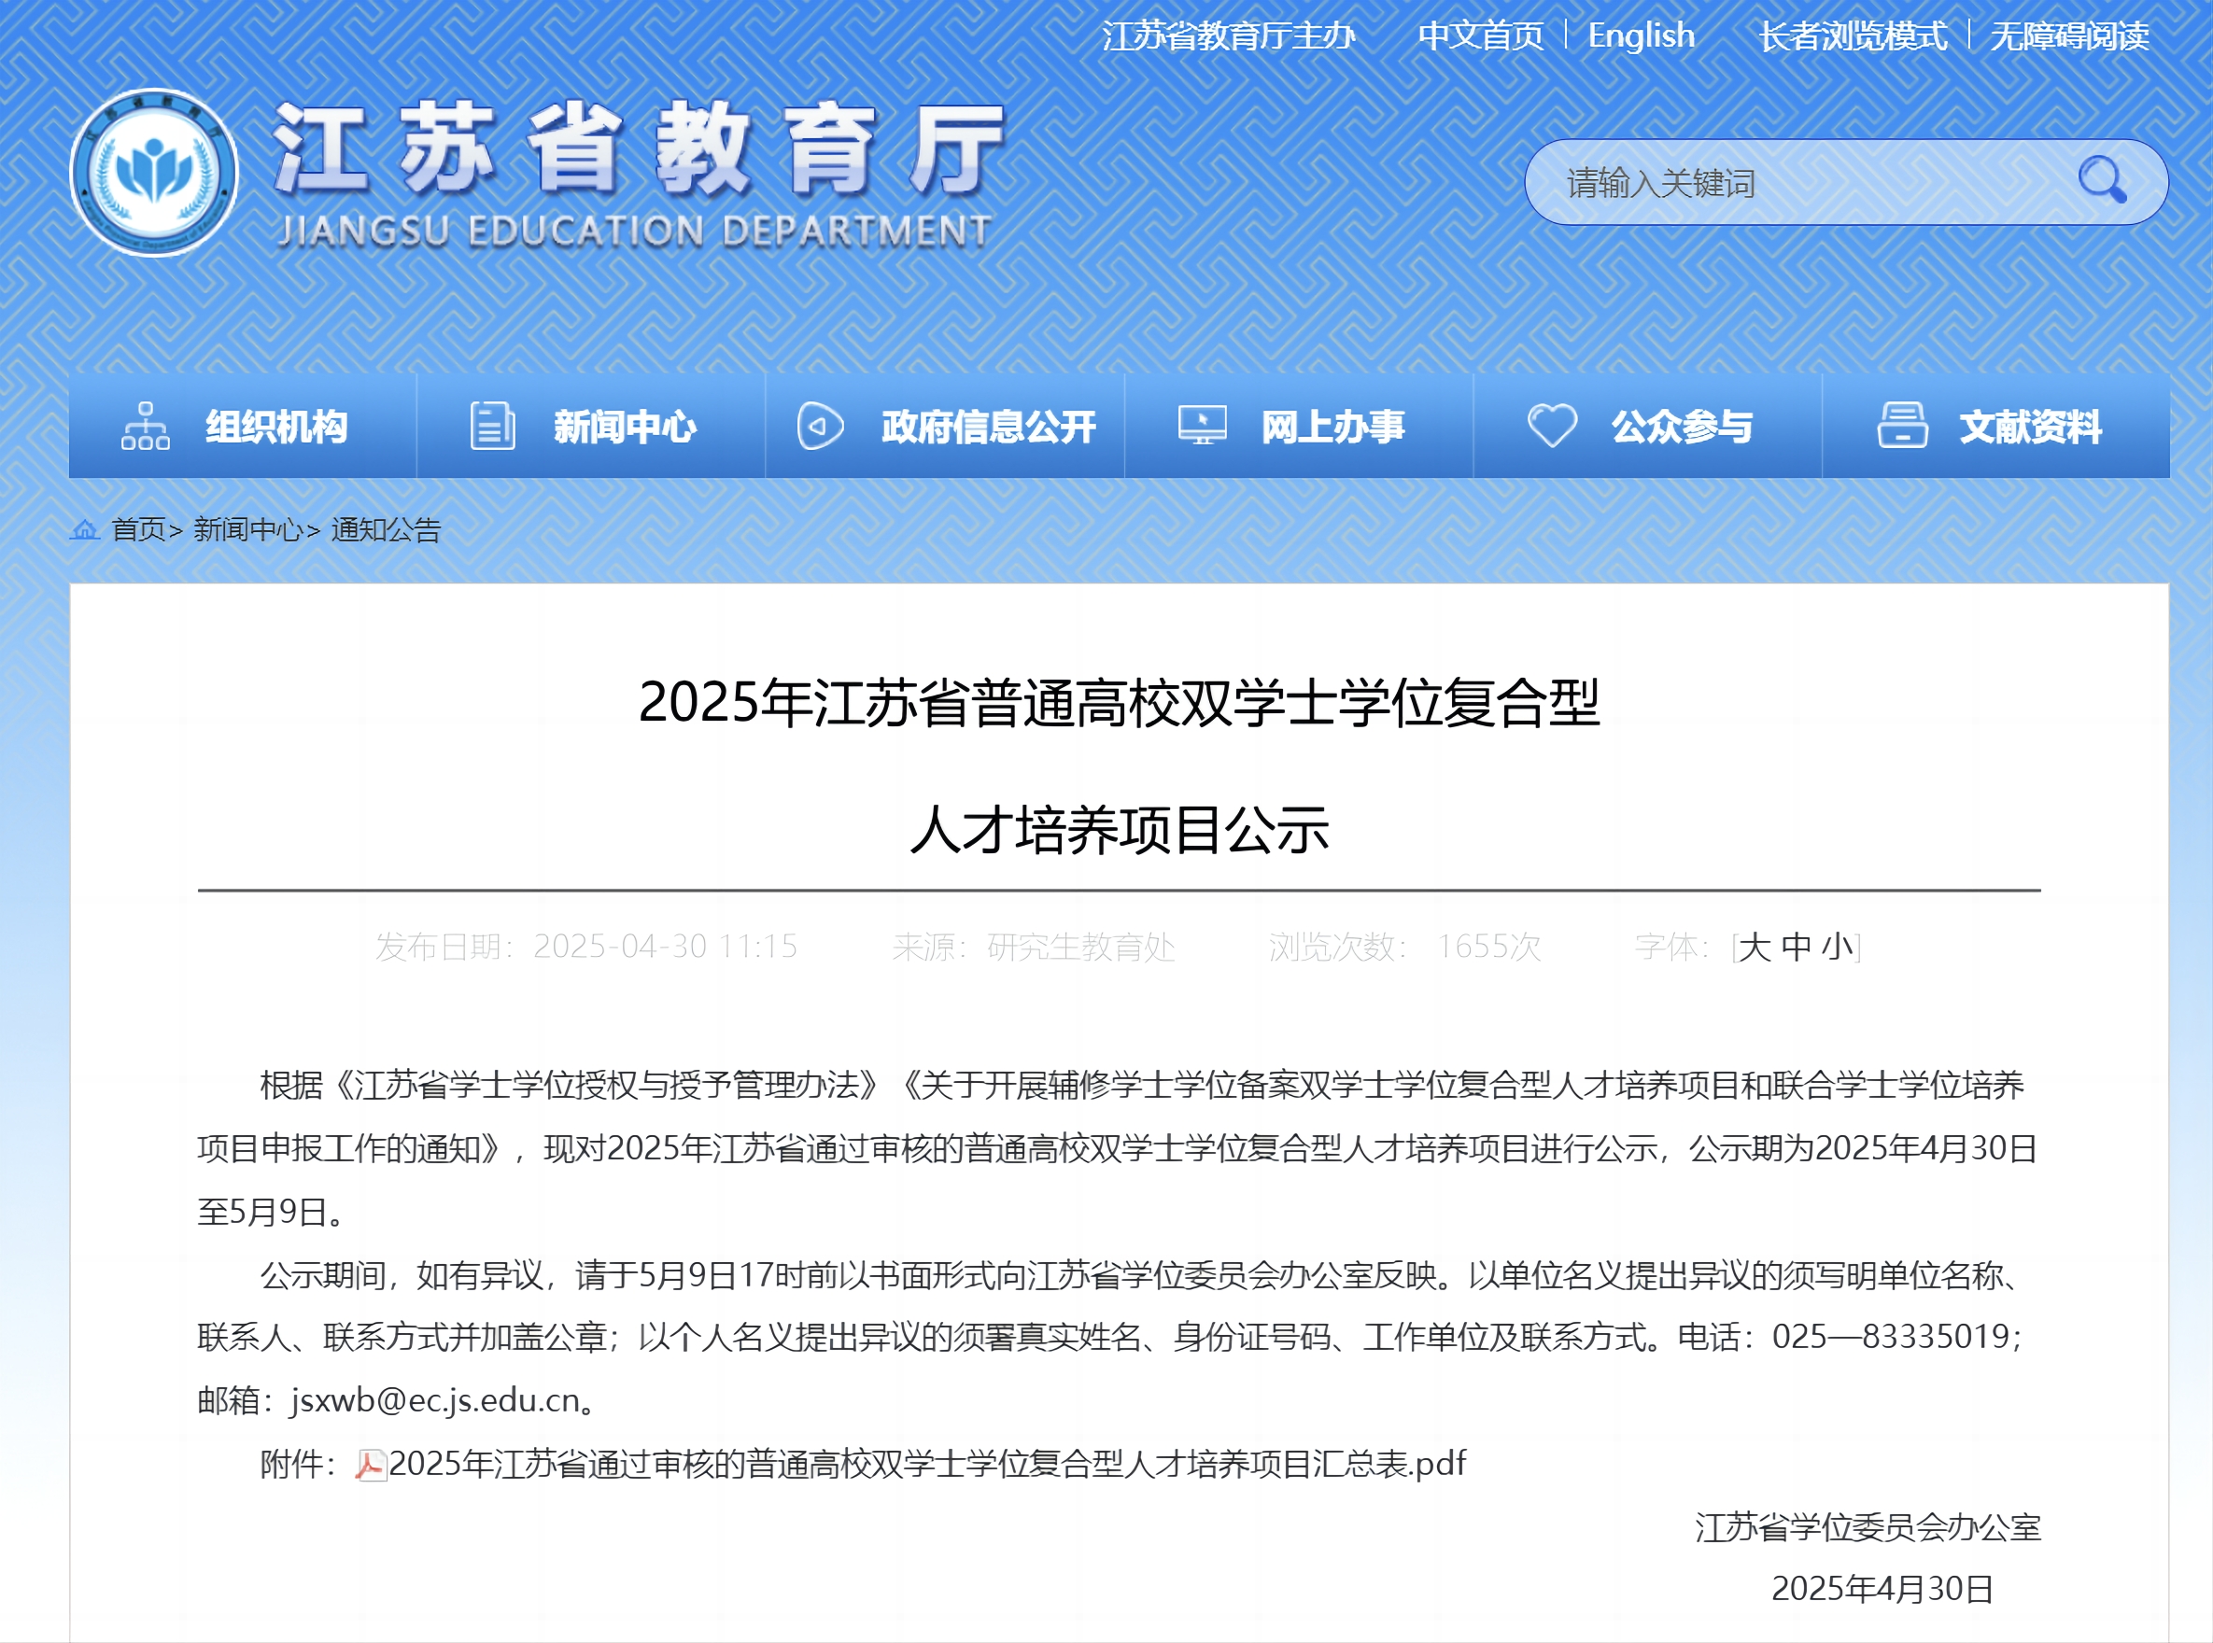Set font size to 中 (medium)
The width and height of the screenshot is (2213, 1643).
tap(1797, 947)
